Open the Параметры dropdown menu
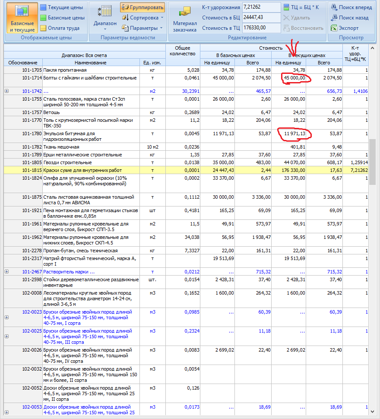 point(143,28)
